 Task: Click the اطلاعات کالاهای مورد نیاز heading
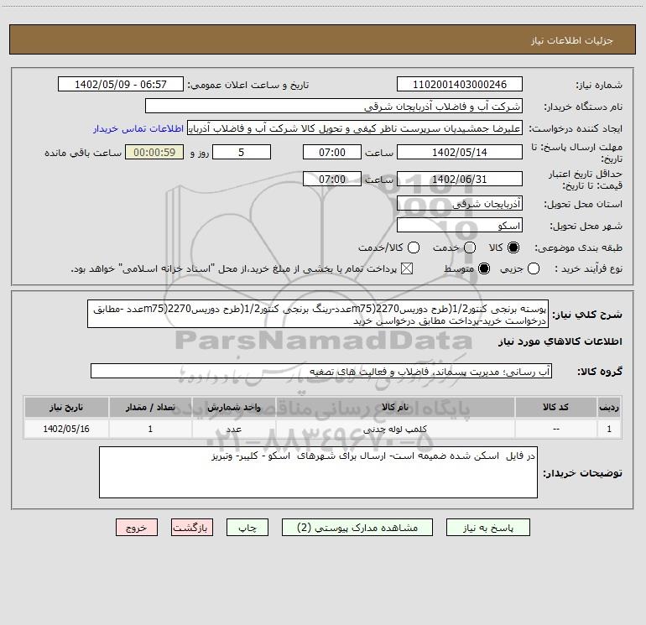(x=560, y=341)
